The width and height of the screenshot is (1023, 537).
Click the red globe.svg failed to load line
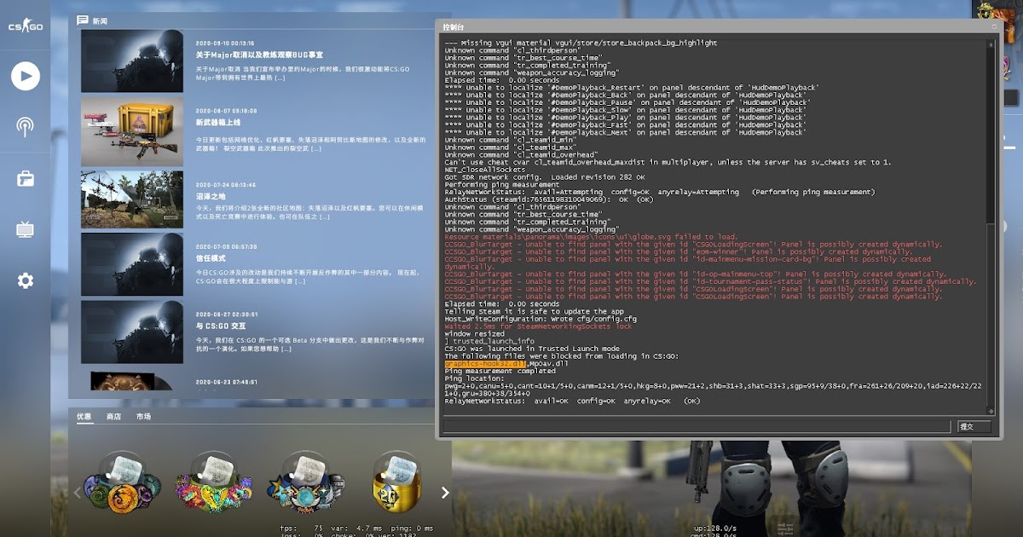click(x=591, y=237)
